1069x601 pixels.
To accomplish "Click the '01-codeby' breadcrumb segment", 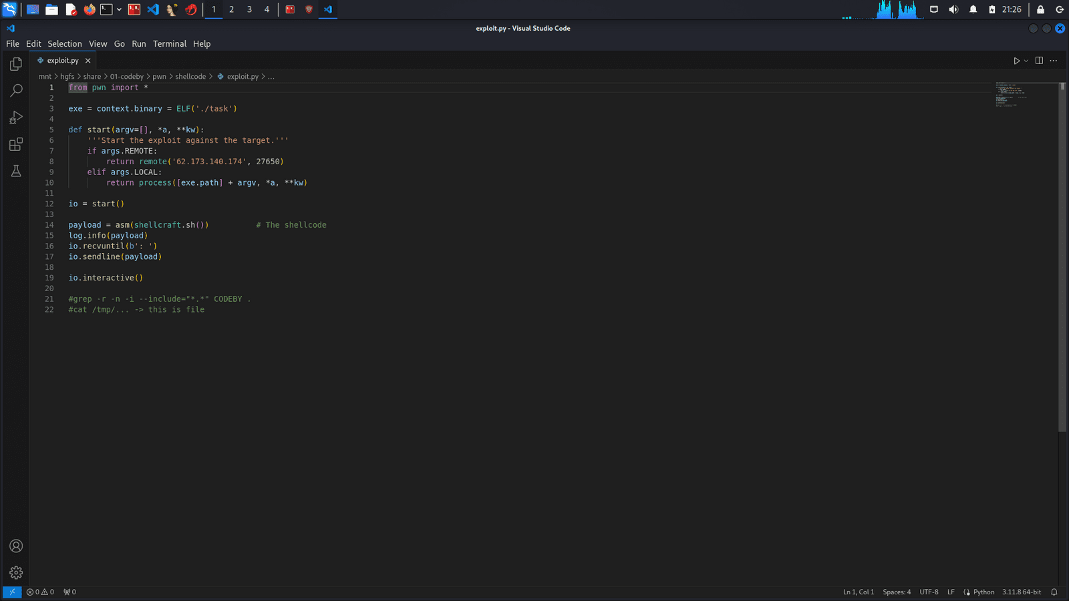I will coord(127,77).
